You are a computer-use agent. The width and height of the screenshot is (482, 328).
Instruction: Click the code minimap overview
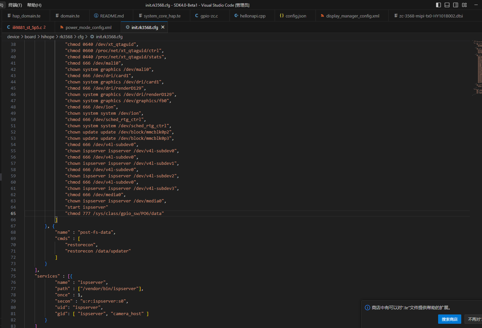477,68
